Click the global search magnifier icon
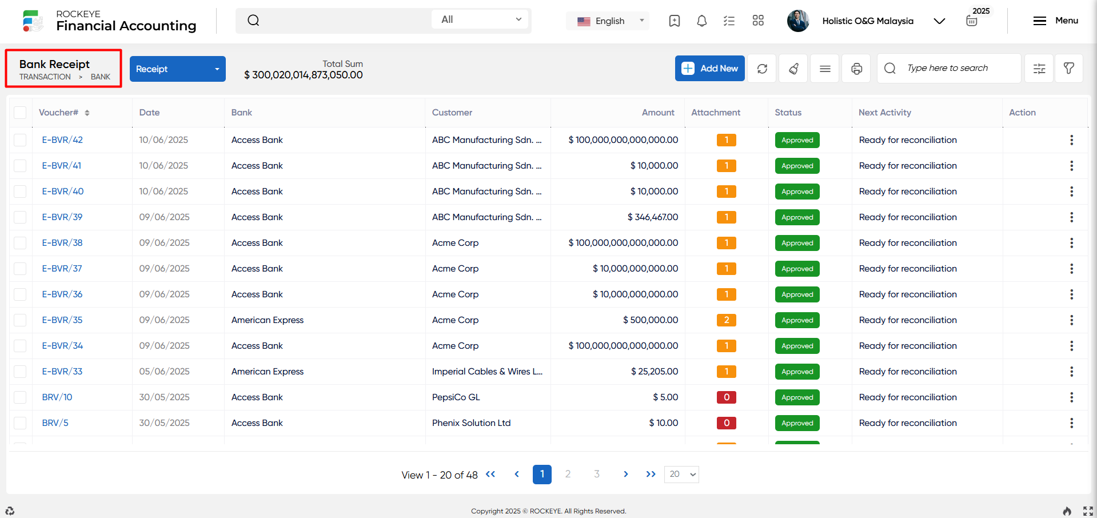 [253, 21]
